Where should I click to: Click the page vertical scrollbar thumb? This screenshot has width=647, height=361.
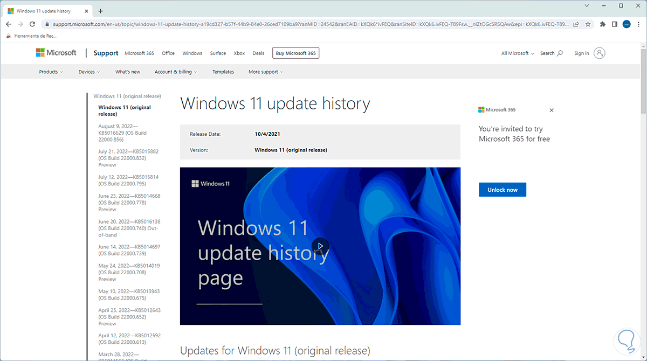pos(643,80)
